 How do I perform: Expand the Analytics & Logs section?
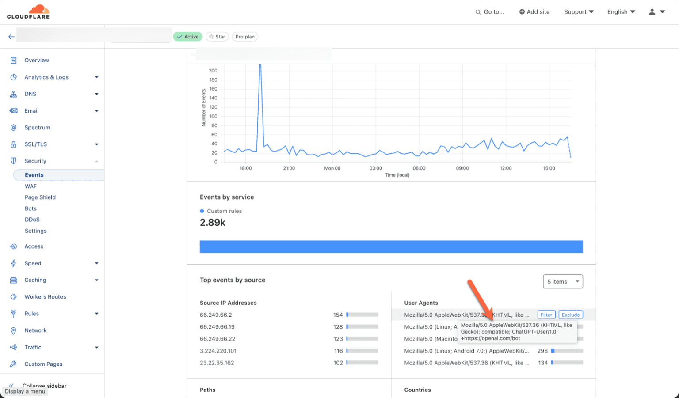[x=96, y=77]
